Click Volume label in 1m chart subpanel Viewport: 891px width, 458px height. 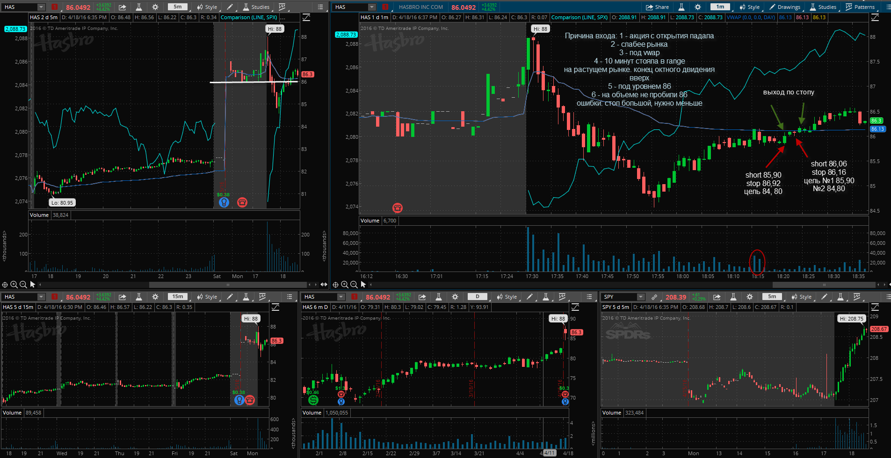pyautogui.click(x=370, y=221)
